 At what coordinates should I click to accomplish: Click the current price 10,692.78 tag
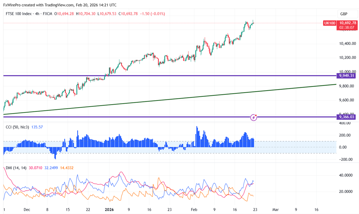click(348, 23)
